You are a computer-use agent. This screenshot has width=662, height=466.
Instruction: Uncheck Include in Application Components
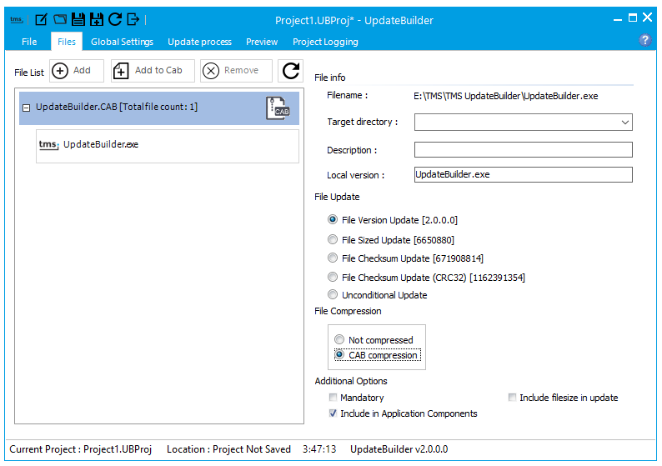[403, 413]
